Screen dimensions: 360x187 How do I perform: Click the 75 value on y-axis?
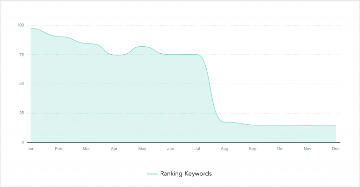pos(22,55)
